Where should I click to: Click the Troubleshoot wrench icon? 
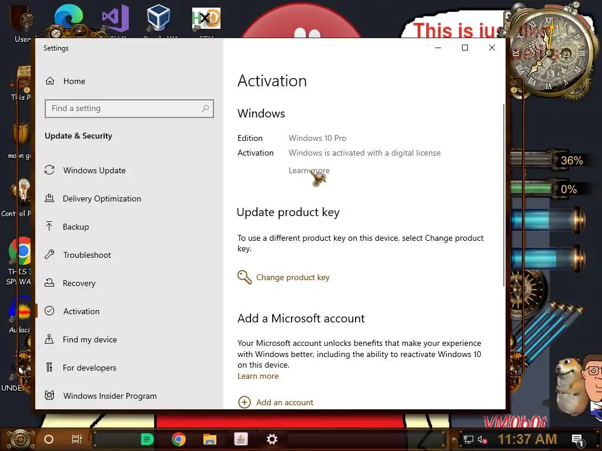(x=49, y=255)
